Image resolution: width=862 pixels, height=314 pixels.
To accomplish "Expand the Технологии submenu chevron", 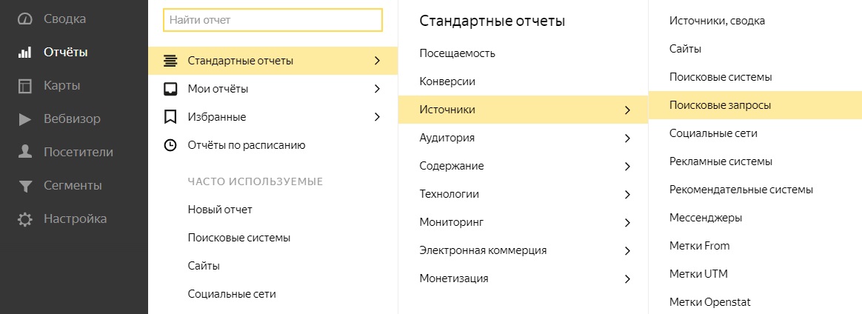I will [x=627, y=195].
